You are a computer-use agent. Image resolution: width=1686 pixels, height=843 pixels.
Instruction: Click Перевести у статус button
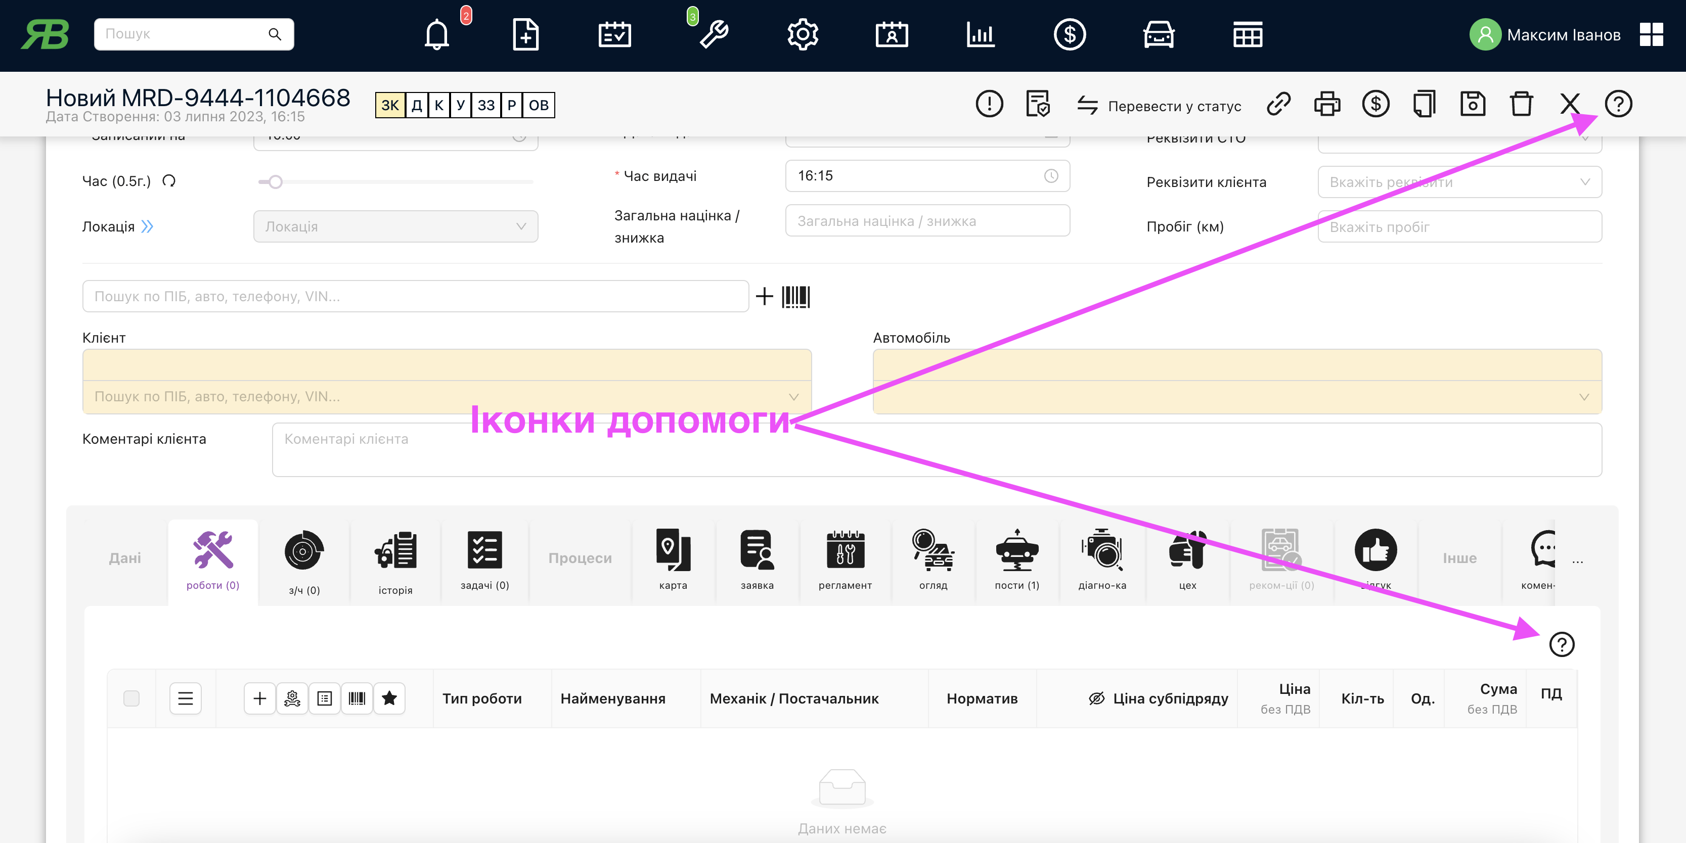point(1159,105)
